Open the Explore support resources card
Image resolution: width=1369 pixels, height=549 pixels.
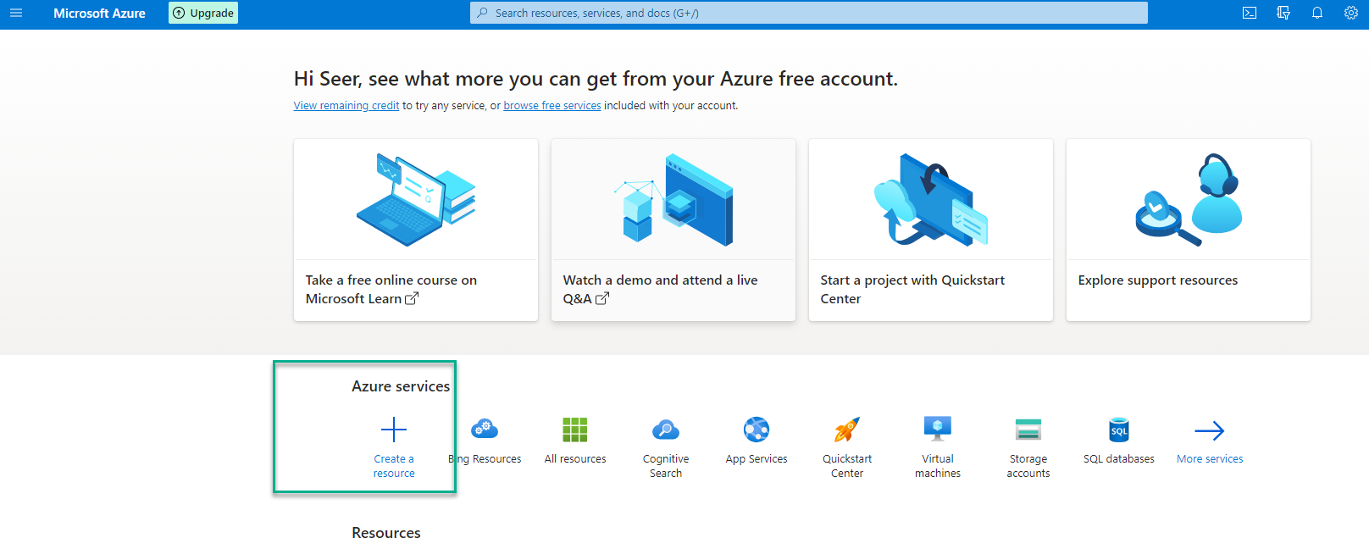[x=1188, y=230]
